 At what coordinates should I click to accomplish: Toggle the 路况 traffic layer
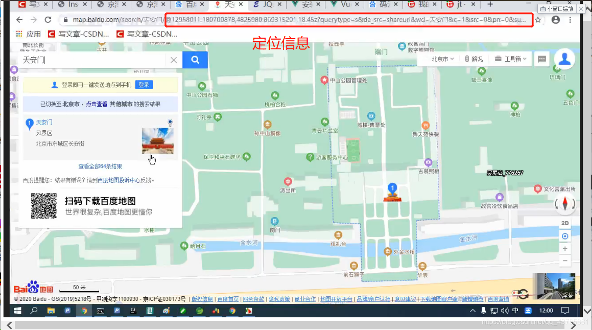pyautogui.click(x=474, y=59)
